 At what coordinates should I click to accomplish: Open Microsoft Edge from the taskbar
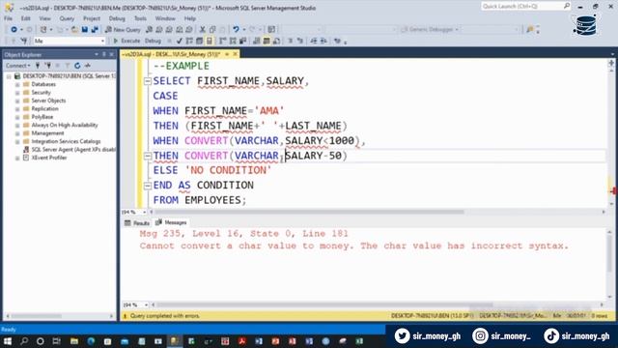pos(91,341)
